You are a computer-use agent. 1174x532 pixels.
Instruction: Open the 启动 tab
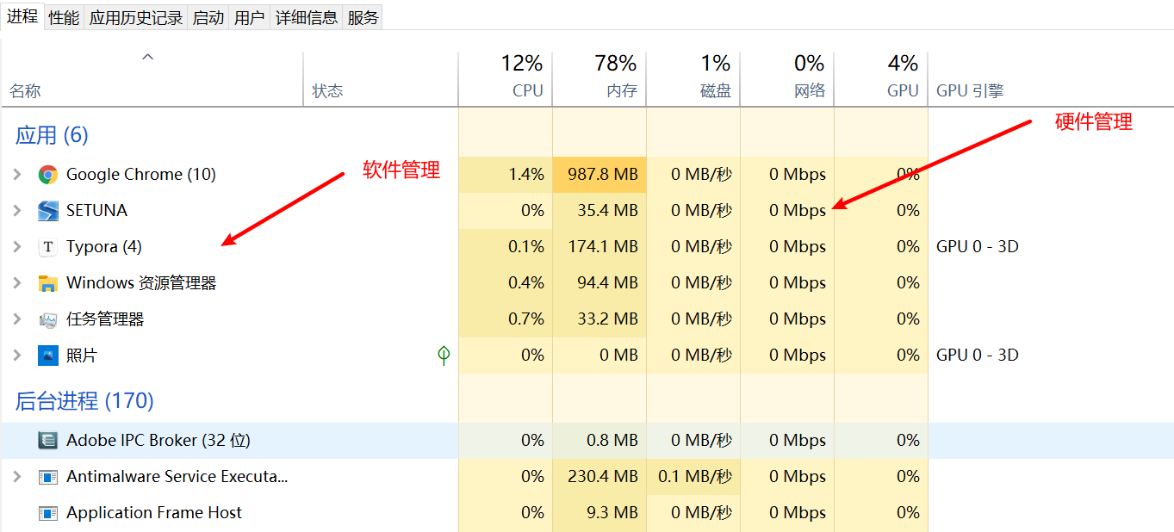point(208,18)
